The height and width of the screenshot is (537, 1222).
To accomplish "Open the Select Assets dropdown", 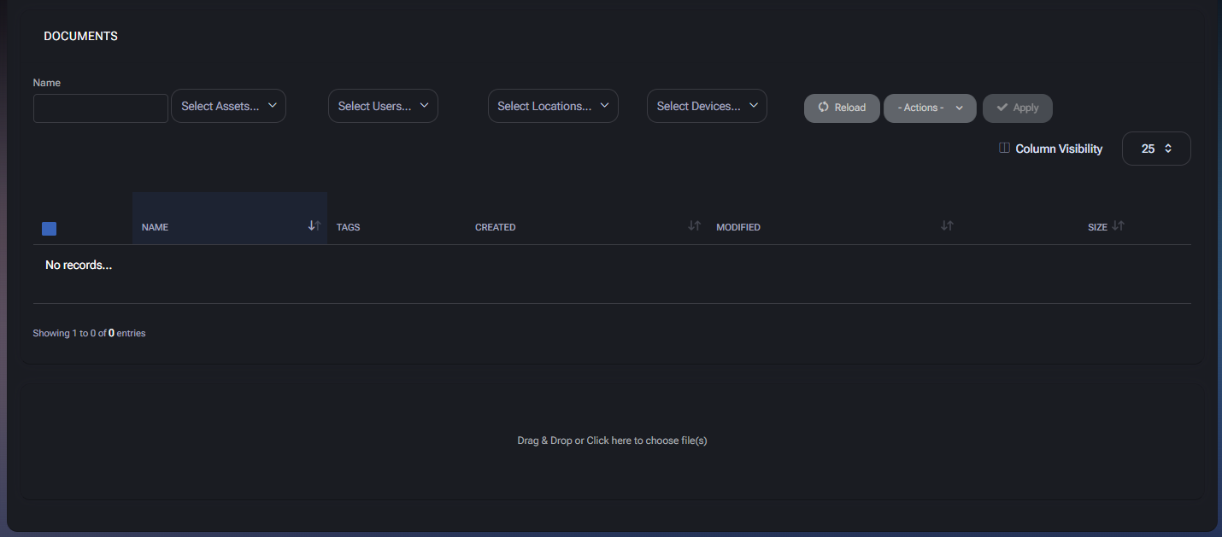I will (x=229, y=106).
